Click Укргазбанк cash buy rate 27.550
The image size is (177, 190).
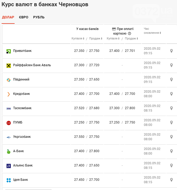point(79,137)
